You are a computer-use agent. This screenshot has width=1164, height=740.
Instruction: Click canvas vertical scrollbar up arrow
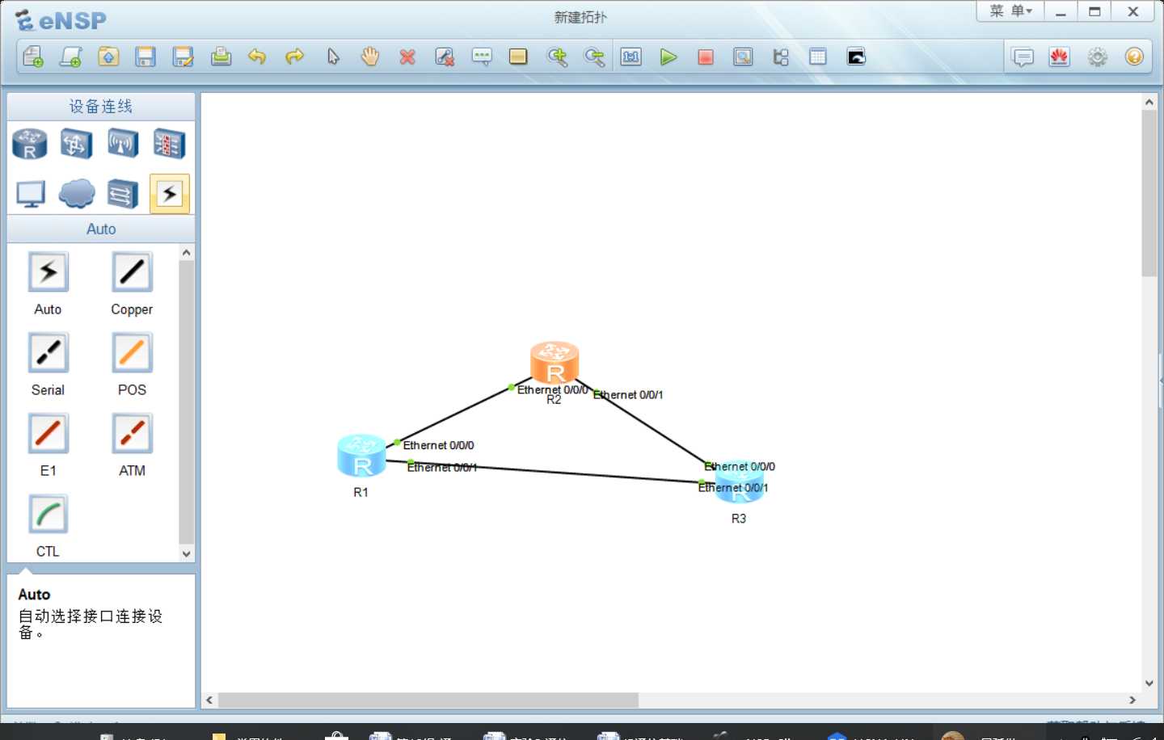(x=1149, y=103)
